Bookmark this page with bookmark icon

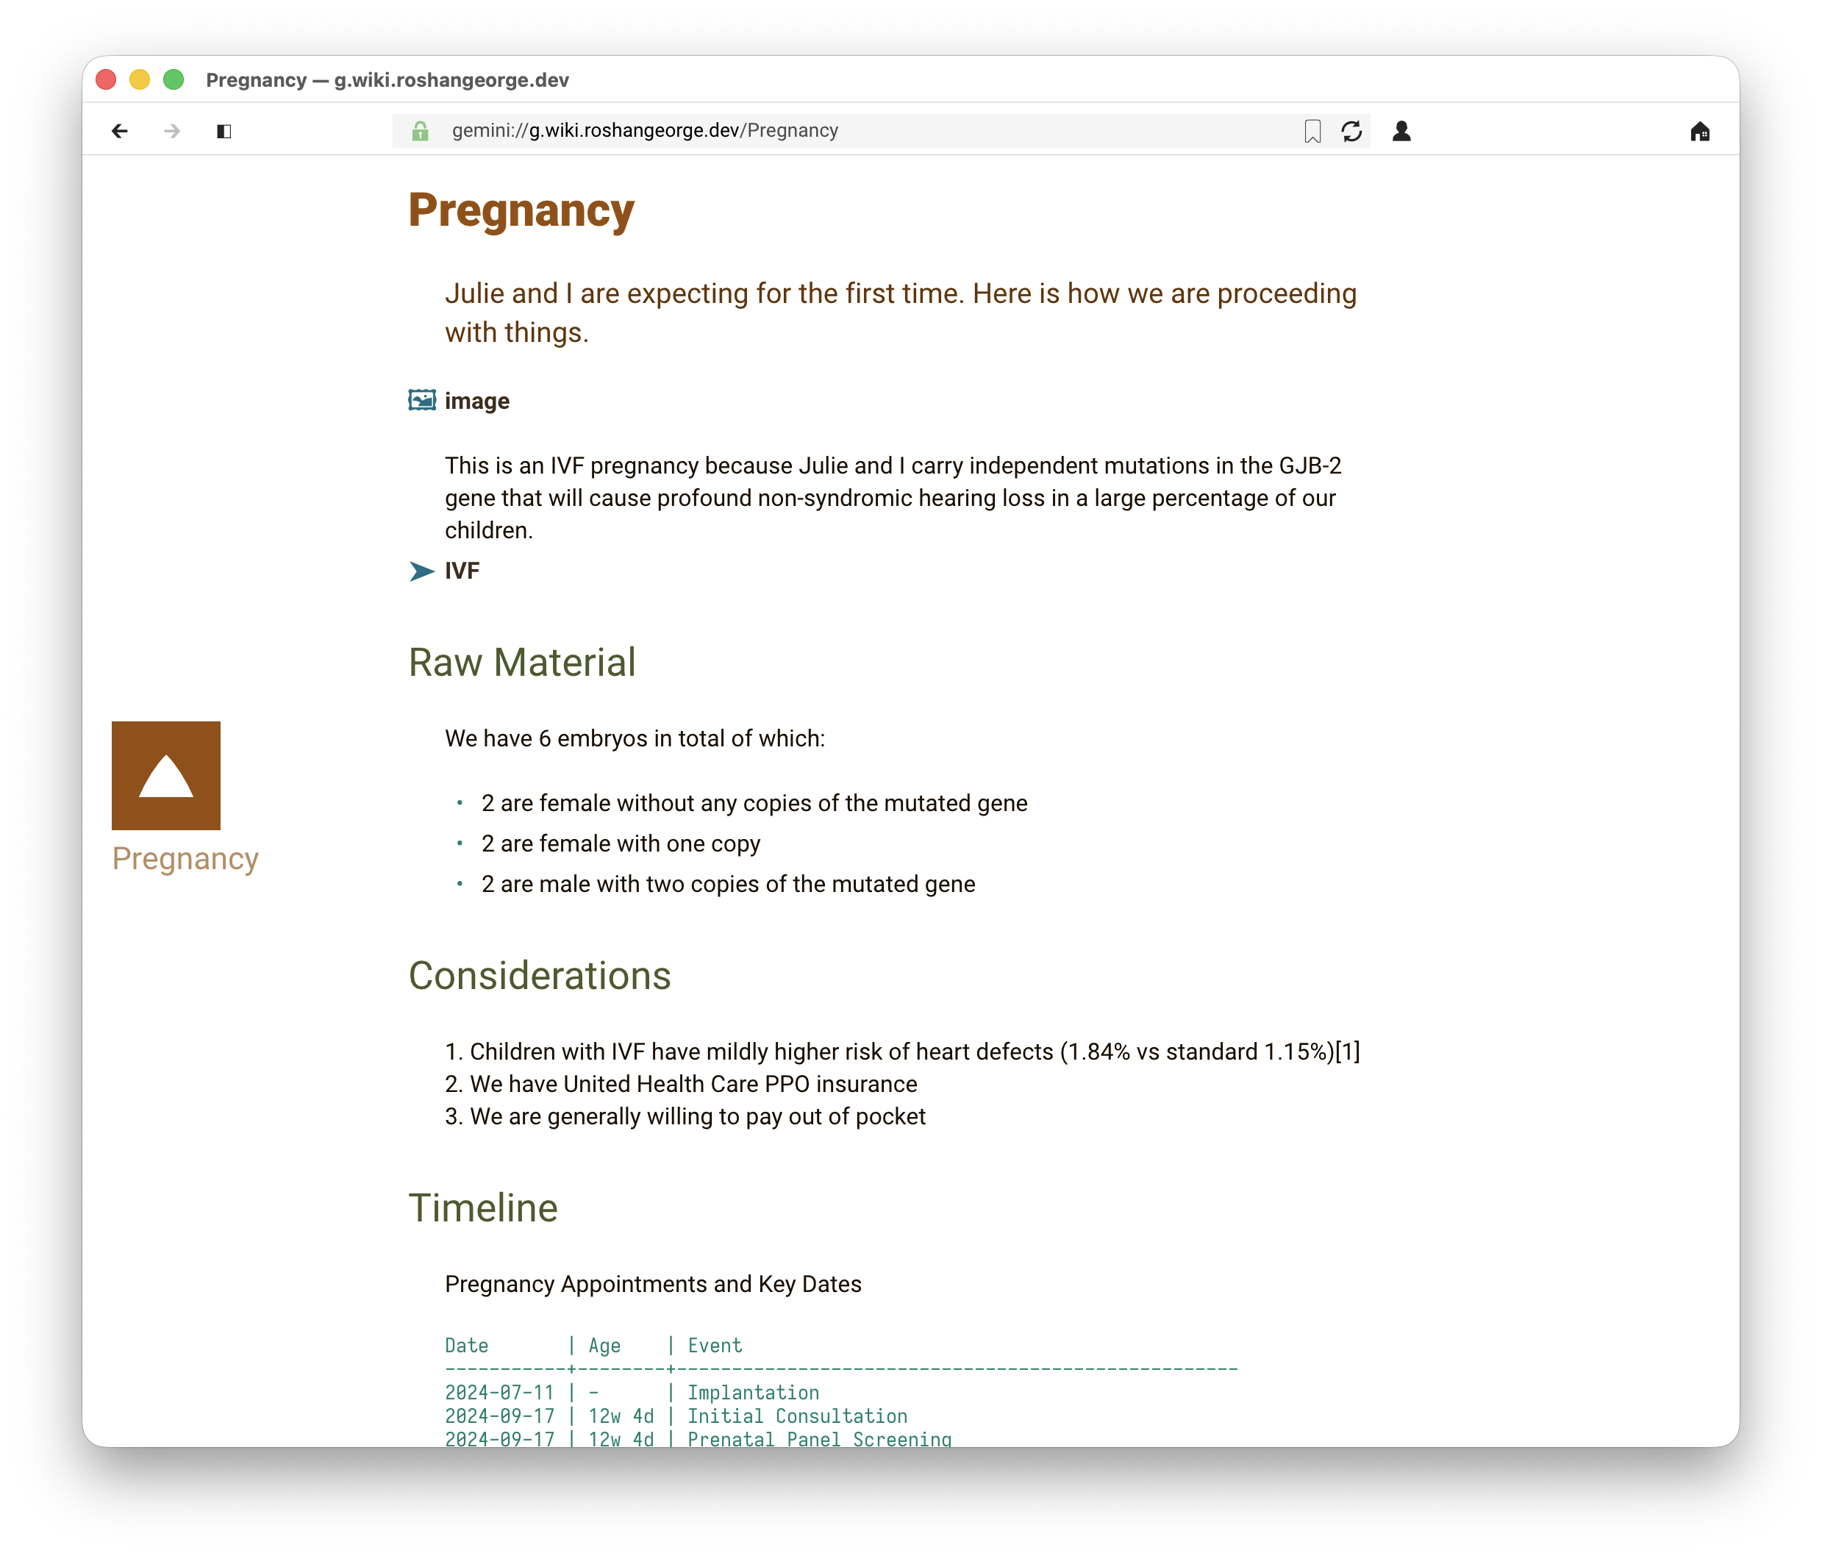(x=1312, y=131)
